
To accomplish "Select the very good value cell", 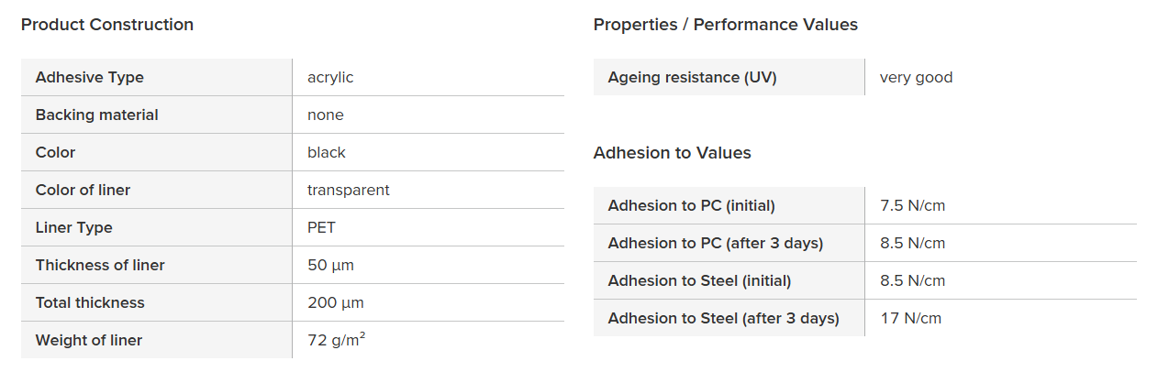I will tap(916, 77).
